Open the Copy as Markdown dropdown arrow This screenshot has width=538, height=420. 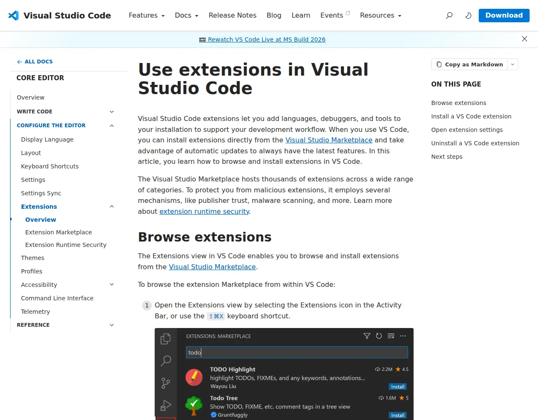point(513,64)
